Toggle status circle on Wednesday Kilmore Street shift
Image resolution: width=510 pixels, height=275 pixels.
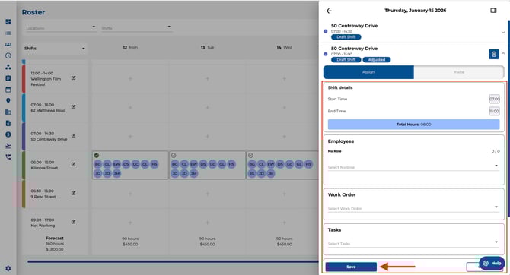[x=250, y=156]
